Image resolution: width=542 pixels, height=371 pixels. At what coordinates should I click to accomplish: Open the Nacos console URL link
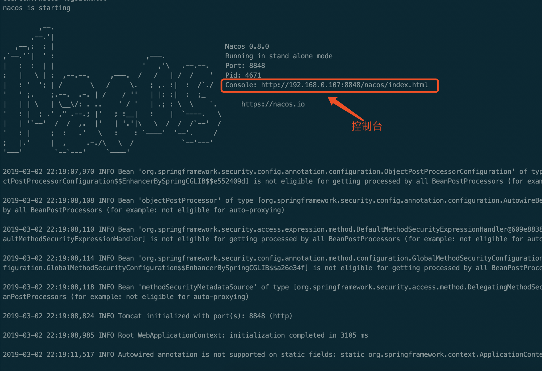(x=344, y=85)
